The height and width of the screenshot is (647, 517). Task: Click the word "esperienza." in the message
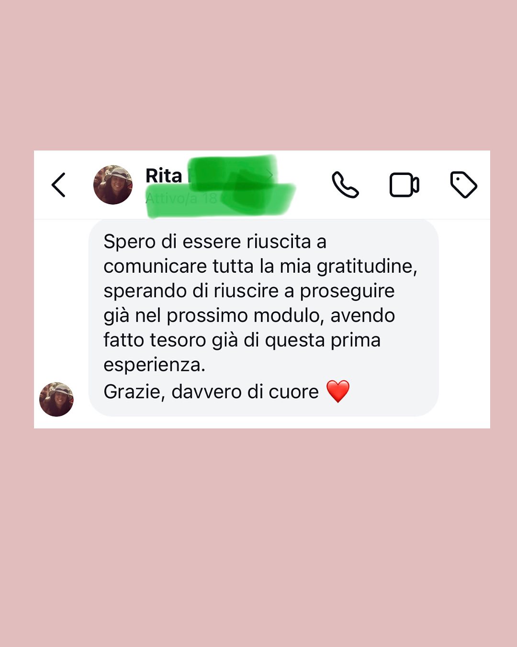[154, 366]
